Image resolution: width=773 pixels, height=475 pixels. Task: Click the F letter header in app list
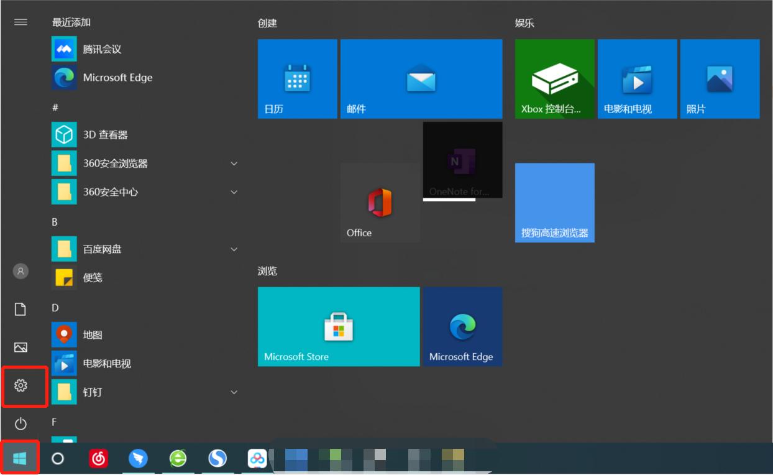tap(54, 422)
